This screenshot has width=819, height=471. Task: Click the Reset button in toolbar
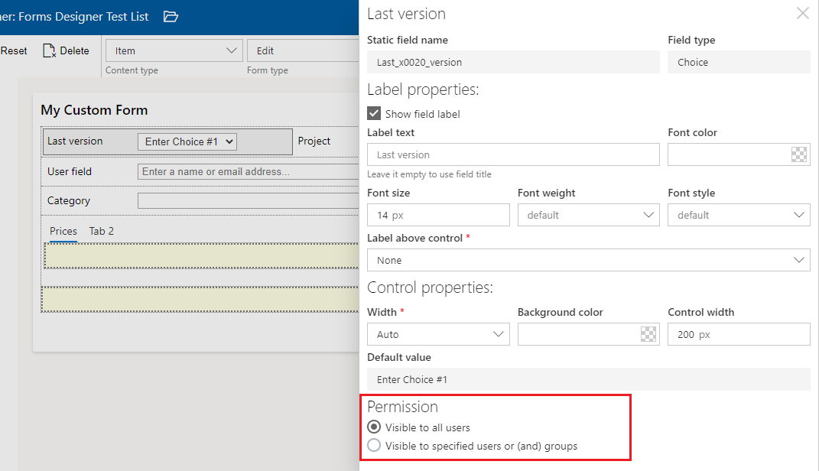pos(14,51)
